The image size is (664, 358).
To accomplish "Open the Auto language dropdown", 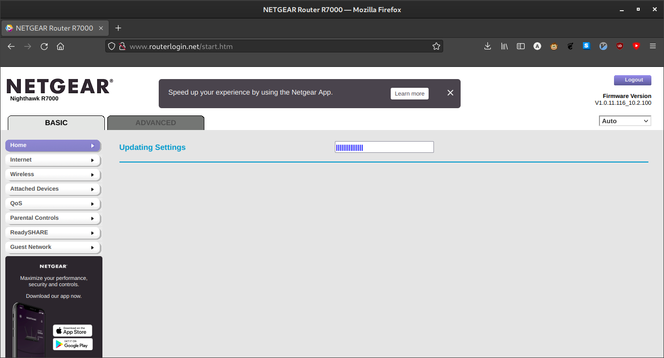I will tap(625, 121).
